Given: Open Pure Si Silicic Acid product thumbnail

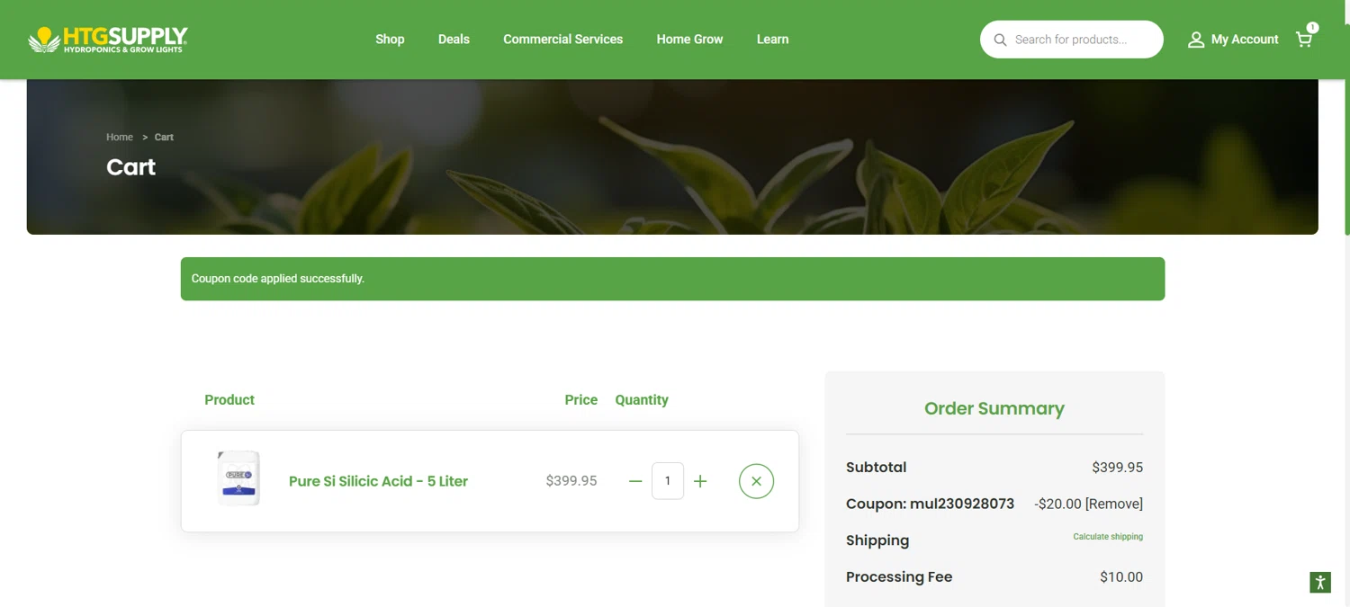Looking at the screenshot, I should point(238,478).
